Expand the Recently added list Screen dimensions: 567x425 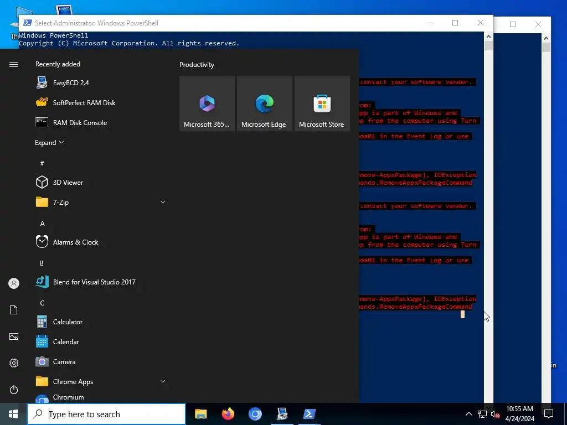point(49,142)
